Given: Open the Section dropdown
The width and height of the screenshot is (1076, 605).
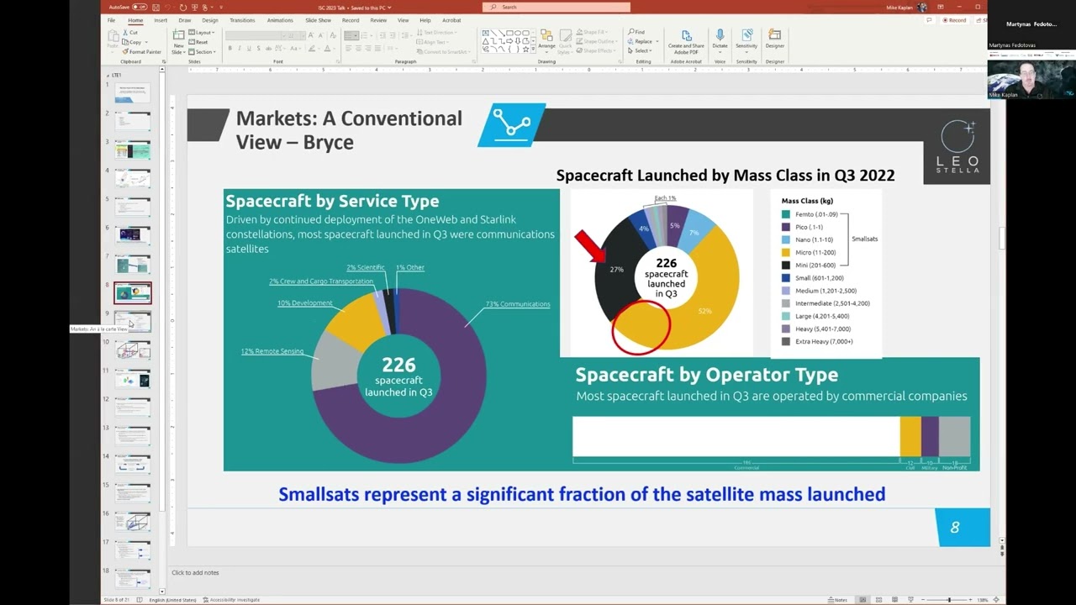Looking at the screenshot, I should [203, 52].
